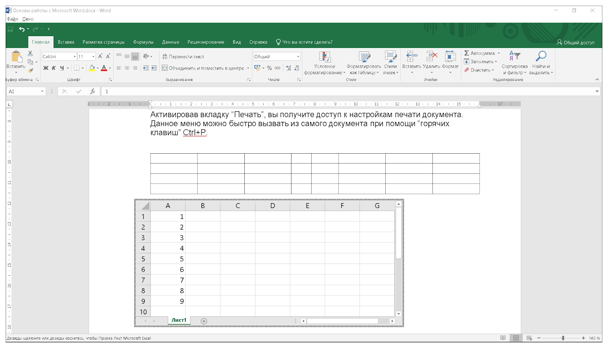Enable Wrap Text (Перенести текст)
This screenshot has width=608, height=348.
[183, 56]
